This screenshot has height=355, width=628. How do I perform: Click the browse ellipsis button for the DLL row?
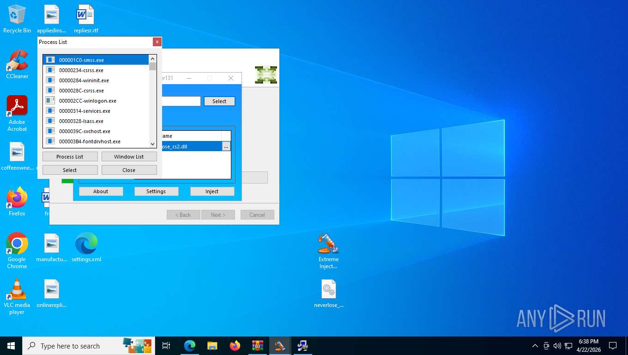[226, 147]
